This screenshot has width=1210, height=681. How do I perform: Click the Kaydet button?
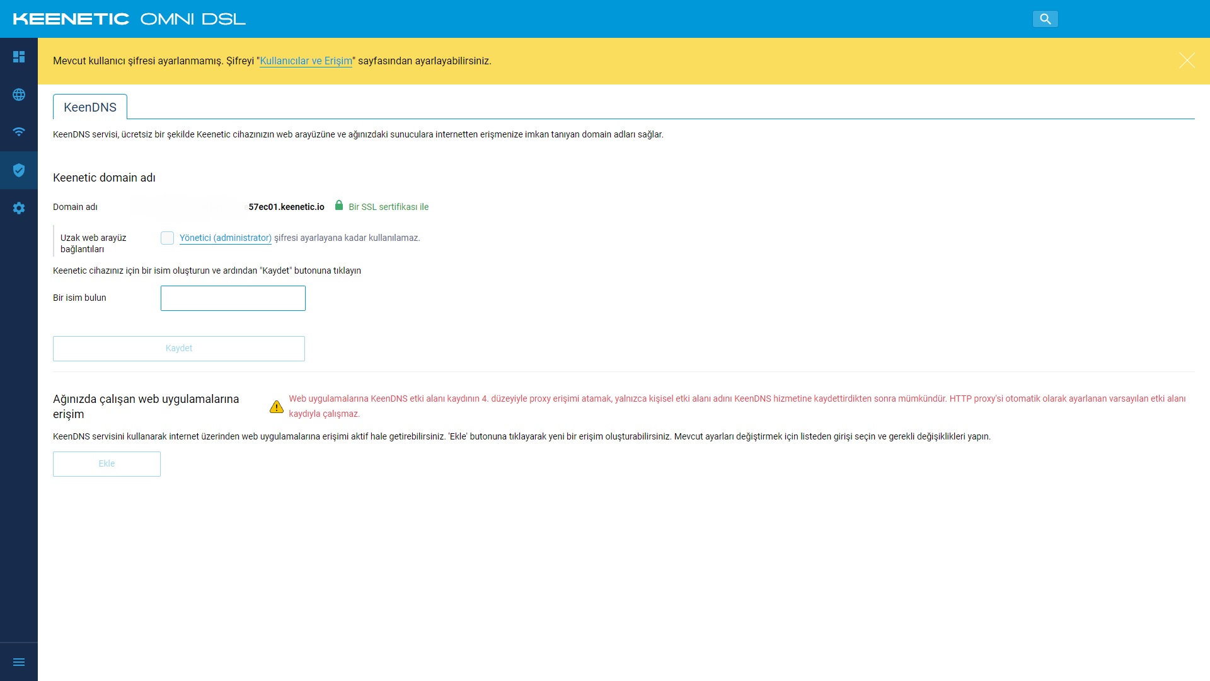tap(179, 349)
